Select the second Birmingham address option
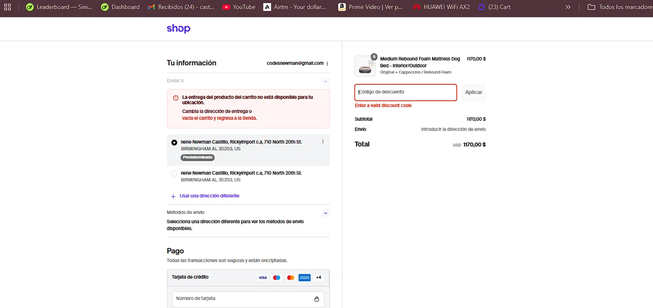The height and width of the screenshot is (308, 653). pyautogui.click(x=174, y=174)
